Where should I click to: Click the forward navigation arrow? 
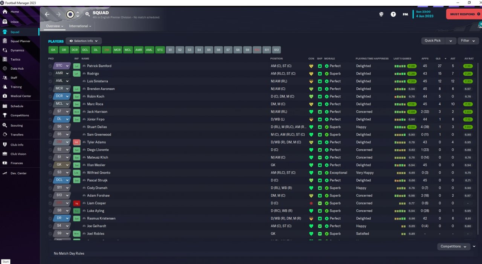(58, 14)
